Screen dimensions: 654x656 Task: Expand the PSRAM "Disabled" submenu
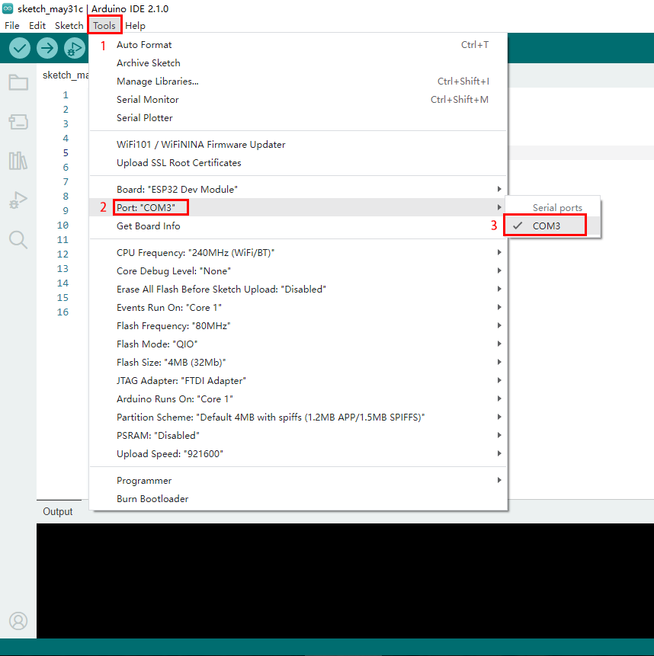coord(298,436)
